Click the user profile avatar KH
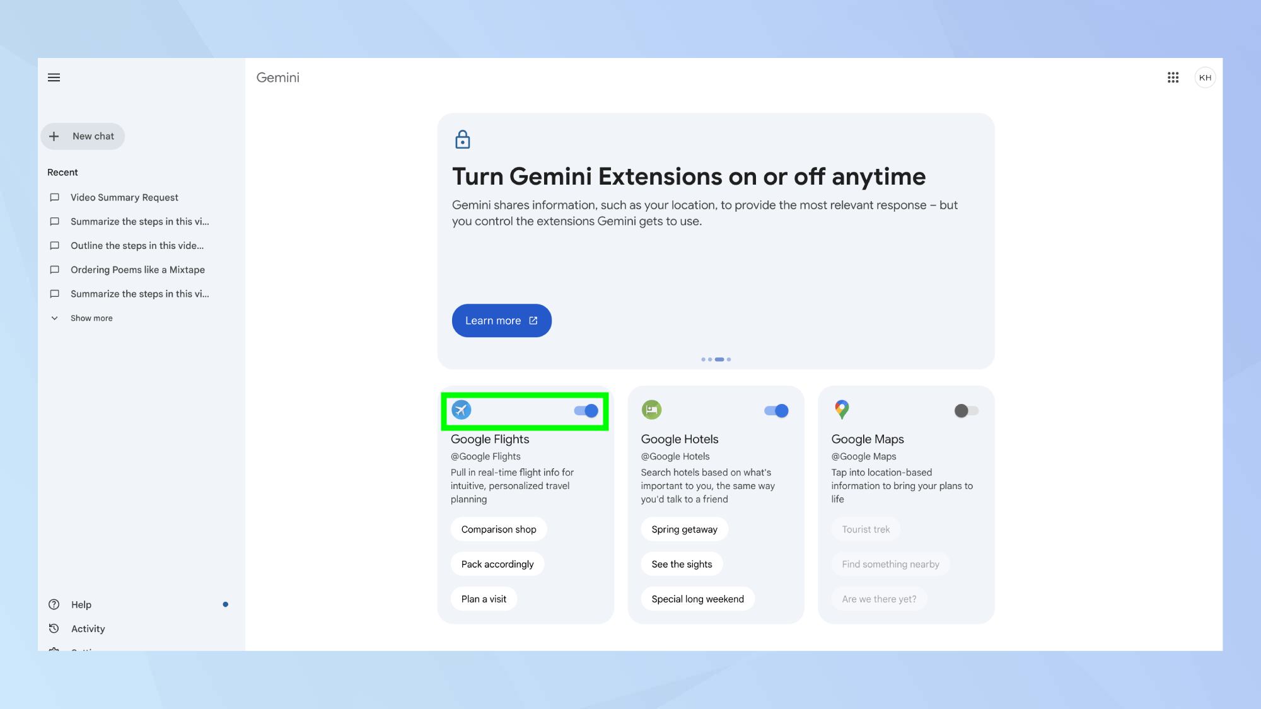 1205,77
